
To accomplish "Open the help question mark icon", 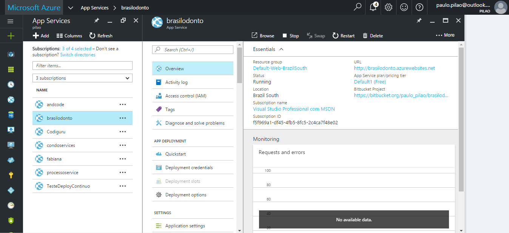I will point(419,7).
